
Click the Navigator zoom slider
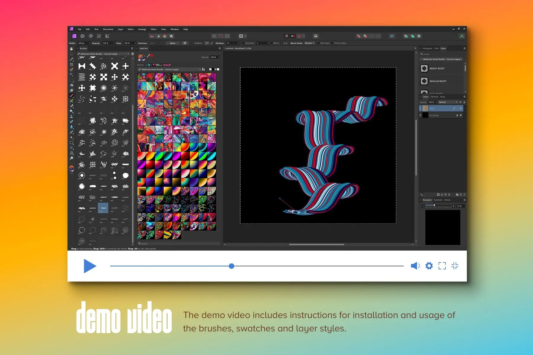point(434,206)
